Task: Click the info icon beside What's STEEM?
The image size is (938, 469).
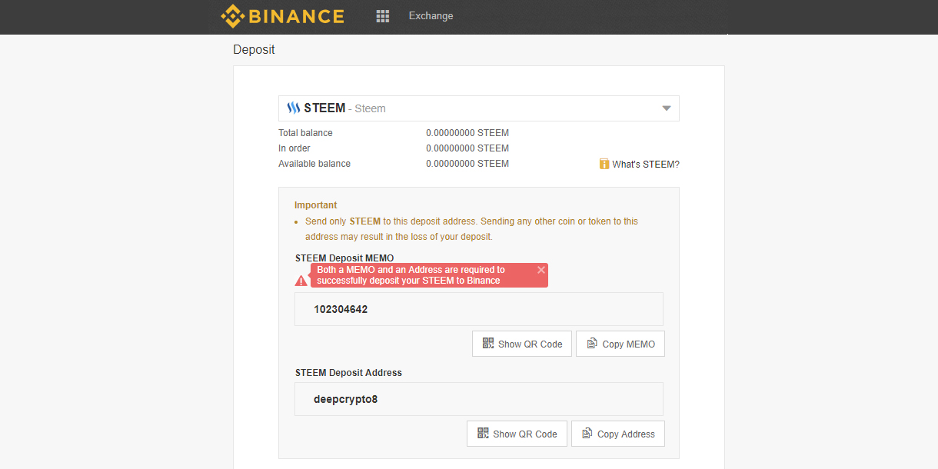Action: tap(604, 164)
